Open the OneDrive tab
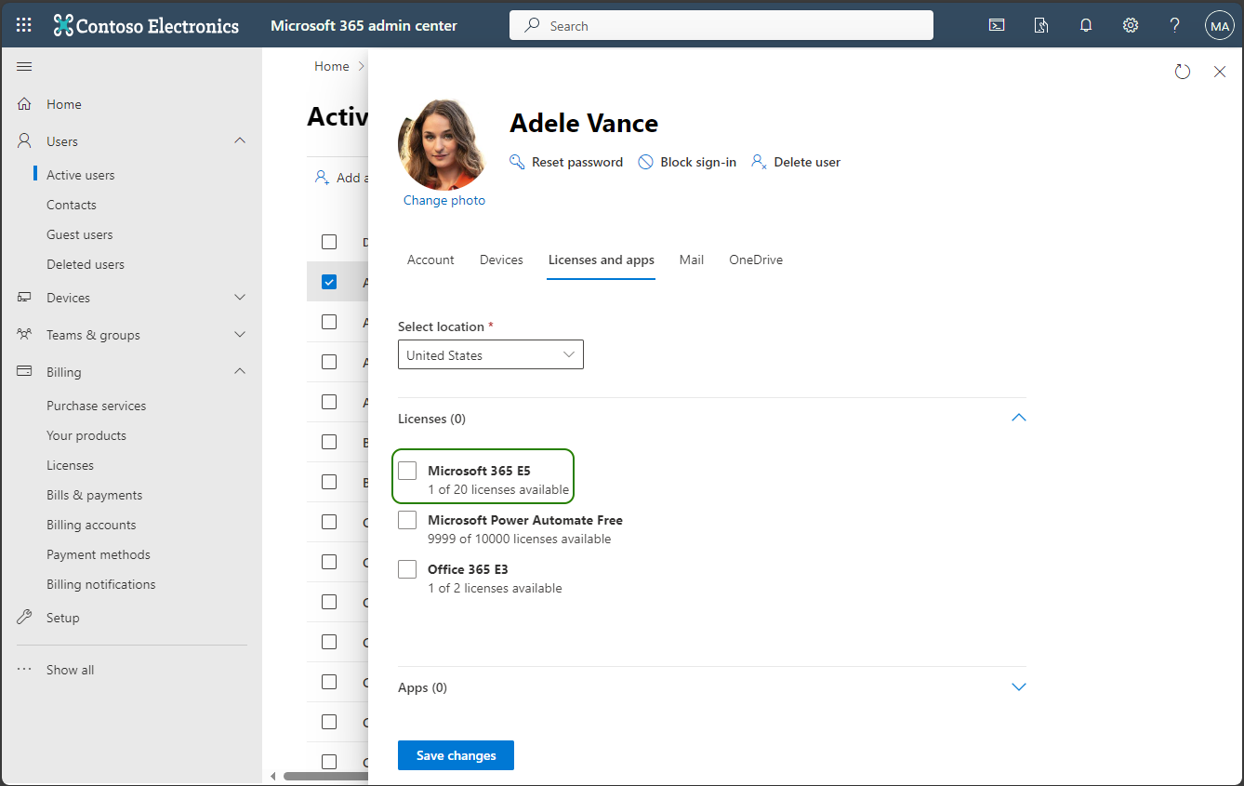The width and height of the screenshot is (1244, 786). [x=756, y=260]
